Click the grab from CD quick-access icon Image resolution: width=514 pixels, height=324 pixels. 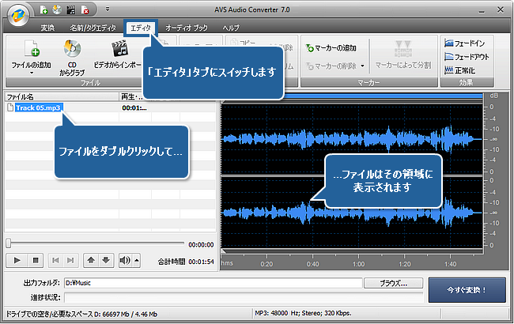click(57, 10)
